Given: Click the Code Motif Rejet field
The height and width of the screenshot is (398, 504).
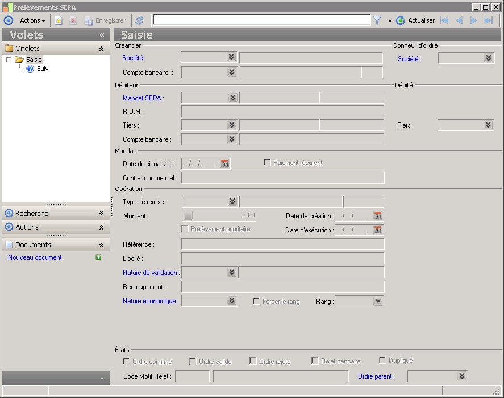Looking at the screenshot, I should click(192, 376).
